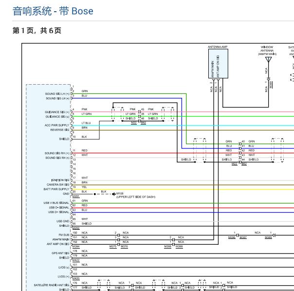Screen dimensions: 294x291
Task: Select connector reference 'M422'
Action: click(76, 260)
